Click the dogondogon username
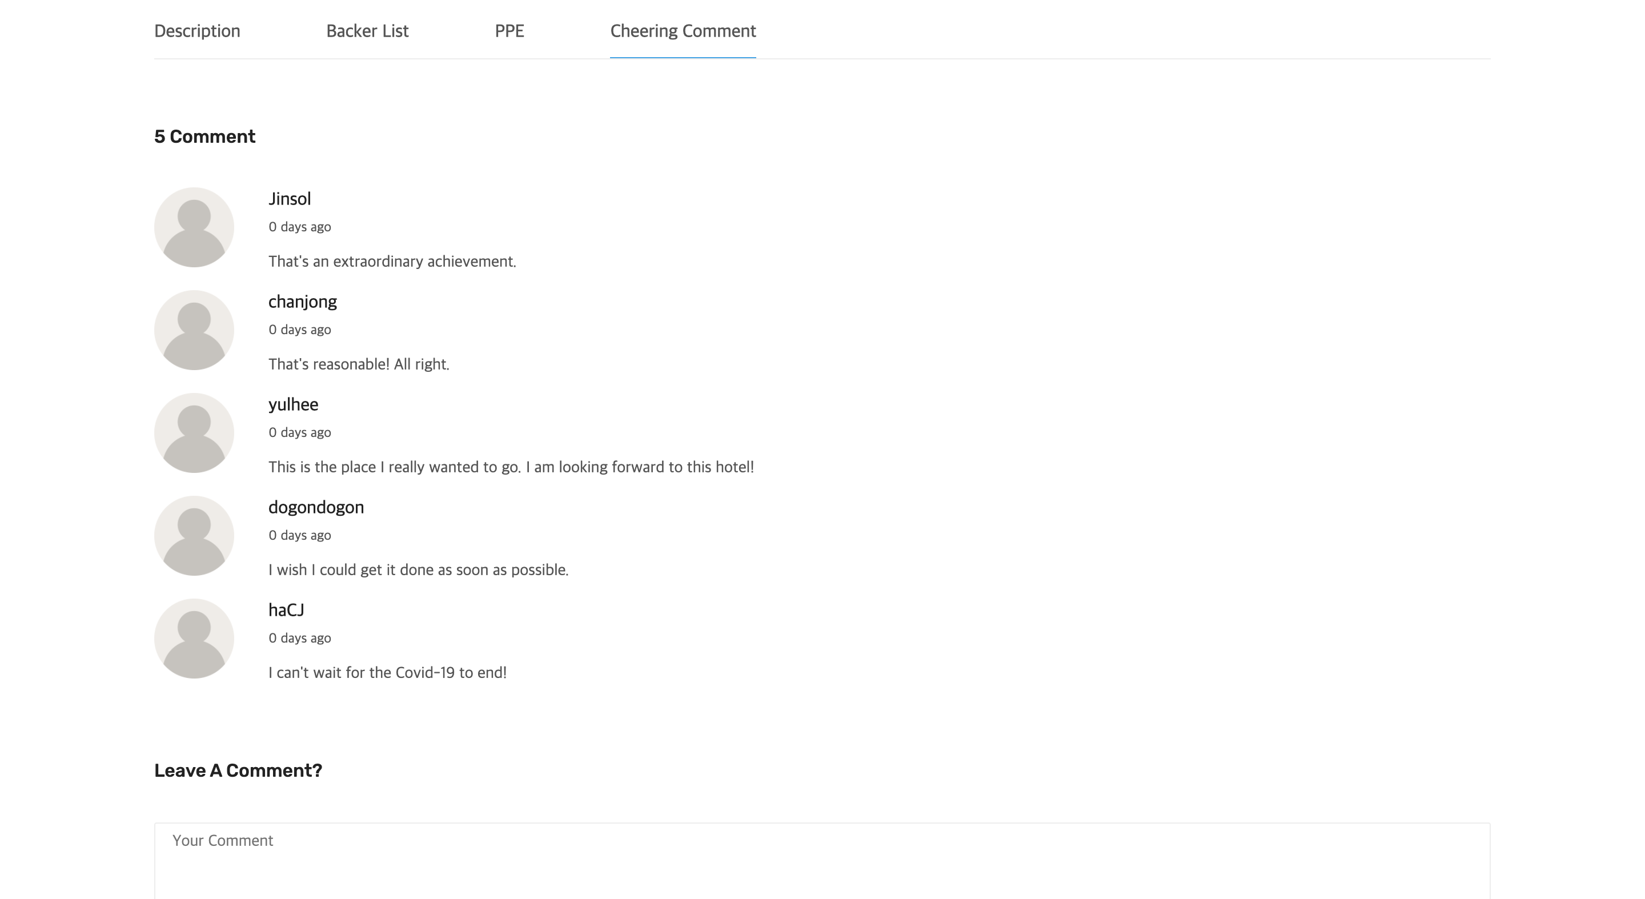This screenshot has width=1645, height=899. (316, 507)
